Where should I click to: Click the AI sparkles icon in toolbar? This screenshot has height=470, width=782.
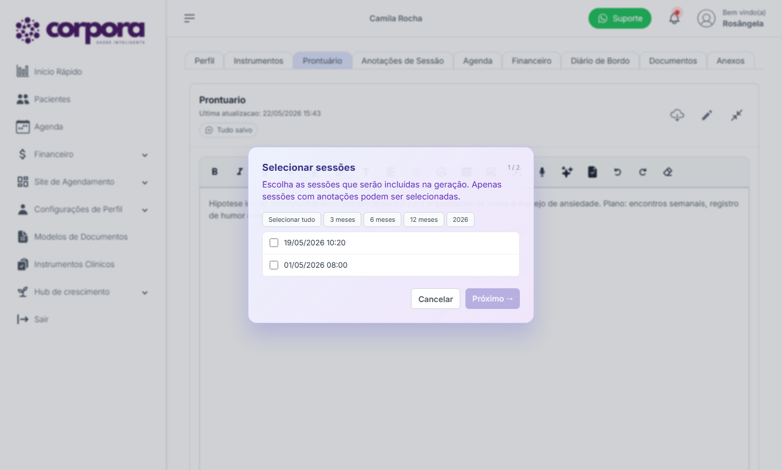(567, 172)
